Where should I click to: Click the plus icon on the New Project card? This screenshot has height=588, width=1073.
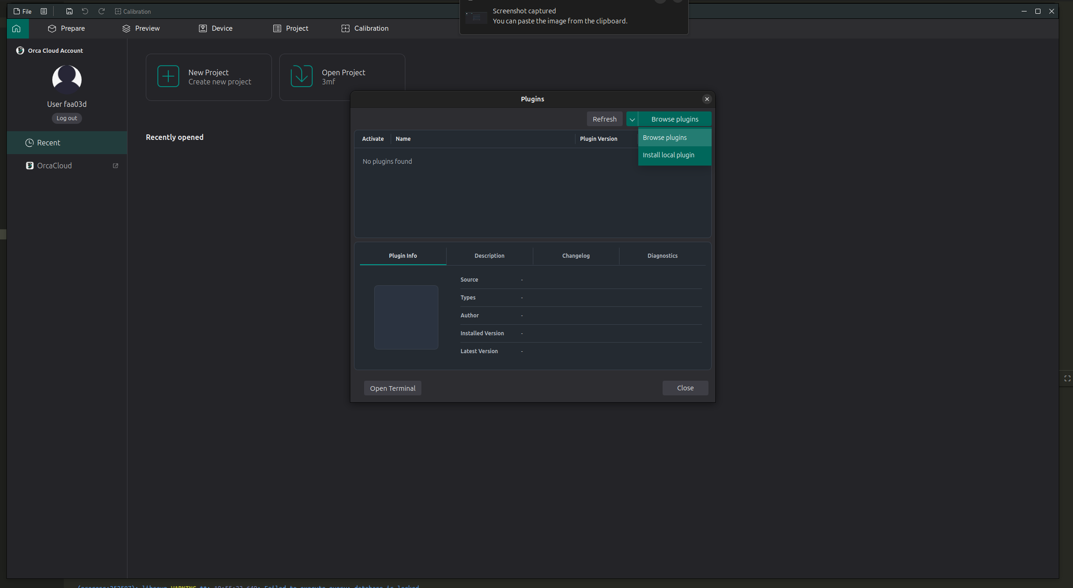pyautogui.click(x=168, y=76)
